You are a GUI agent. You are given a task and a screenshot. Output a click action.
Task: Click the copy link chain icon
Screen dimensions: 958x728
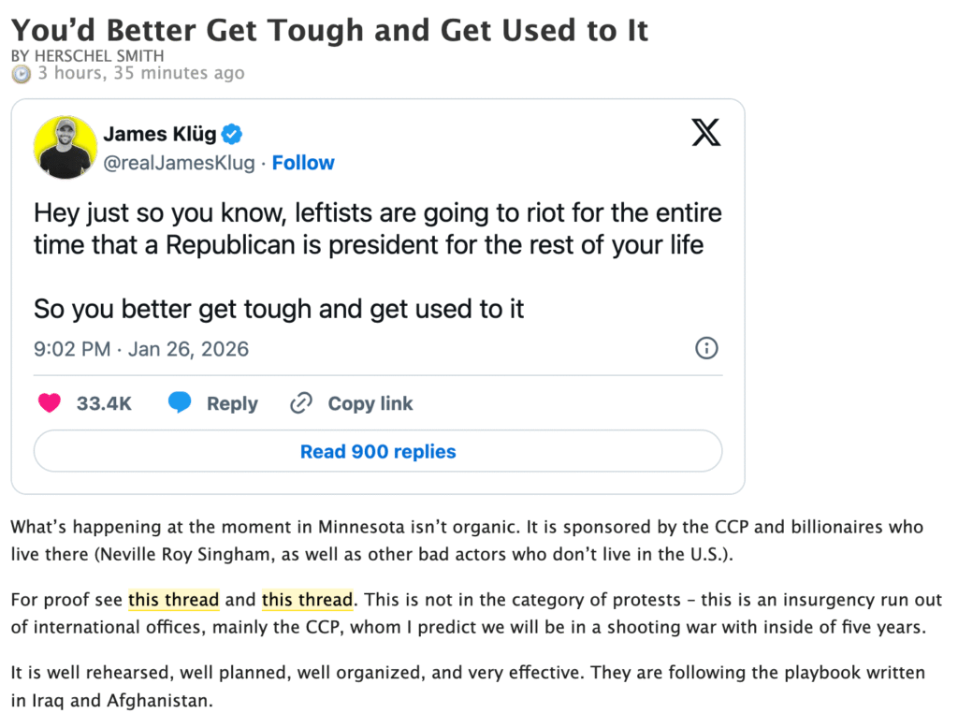click(301, 403)
